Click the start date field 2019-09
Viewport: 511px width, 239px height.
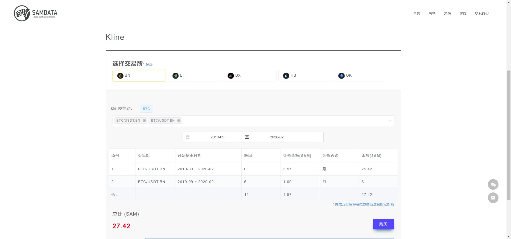point(217,137)
